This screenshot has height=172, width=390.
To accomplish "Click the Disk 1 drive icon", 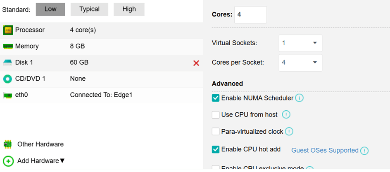I will click(x=8, y=63).
